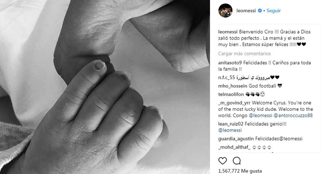Follow the @antoroccuzzo88 mention link
Image resolution: width=322 pixels, height=174 pixels.
(x=293, y=116)
